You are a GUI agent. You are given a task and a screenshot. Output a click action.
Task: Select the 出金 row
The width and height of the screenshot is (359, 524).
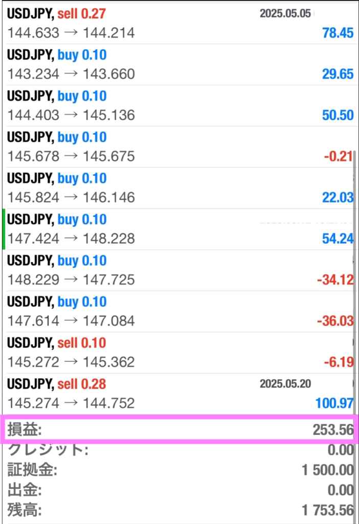[179, 490]
